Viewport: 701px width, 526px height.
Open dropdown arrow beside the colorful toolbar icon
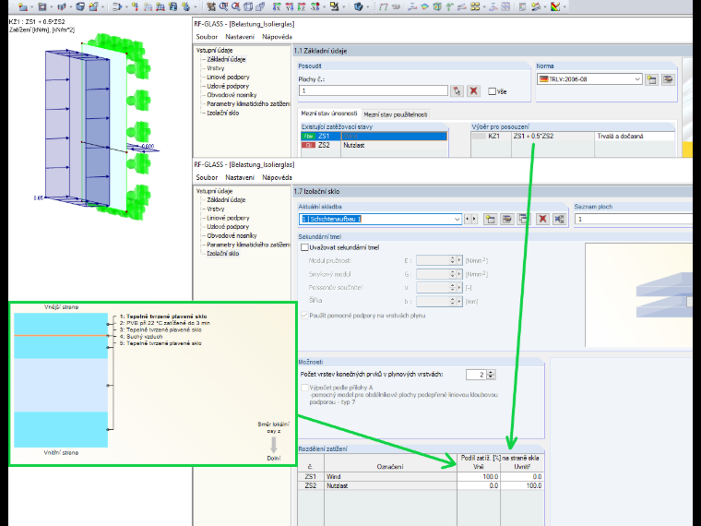(x=564, y=7)
